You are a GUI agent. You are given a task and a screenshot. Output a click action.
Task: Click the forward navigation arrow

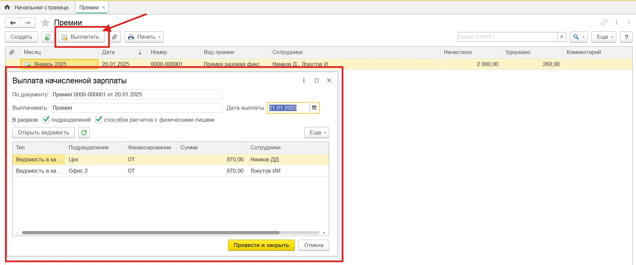coord(28,23)
